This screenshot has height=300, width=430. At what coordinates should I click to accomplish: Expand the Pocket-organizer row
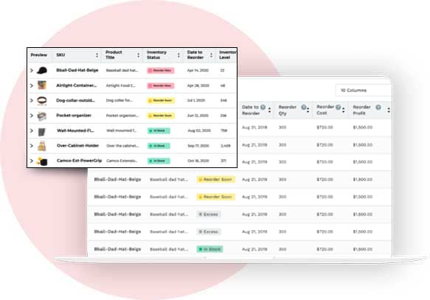click(32, 116)
